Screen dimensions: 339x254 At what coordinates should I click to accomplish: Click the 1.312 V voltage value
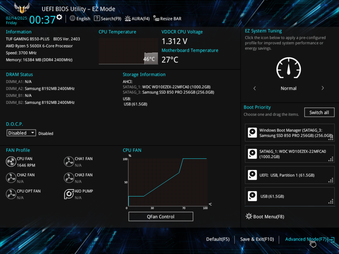pos(175,41)
